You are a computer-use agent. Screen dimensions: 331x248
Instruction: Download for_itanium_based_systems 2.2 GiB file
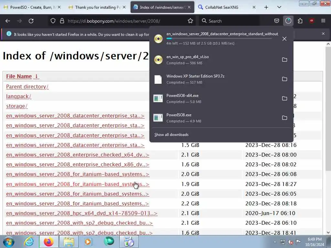pyautogui.click(x=78, y=203)
